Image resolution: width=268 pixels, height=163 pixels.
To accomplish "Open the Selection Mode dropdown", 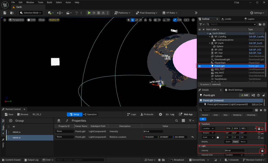I will [x=31, y=13].
